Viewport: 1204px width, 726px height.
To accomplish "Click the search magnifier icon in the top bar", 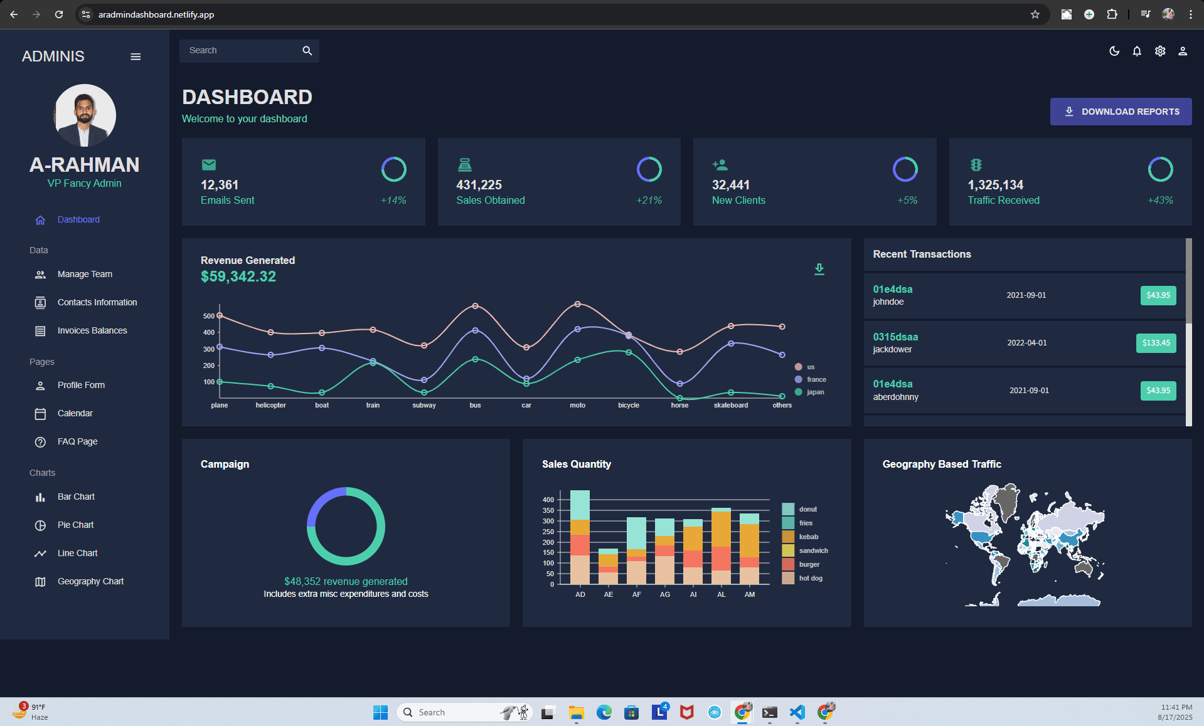I will pyautogui.click(x=307, y=51).
